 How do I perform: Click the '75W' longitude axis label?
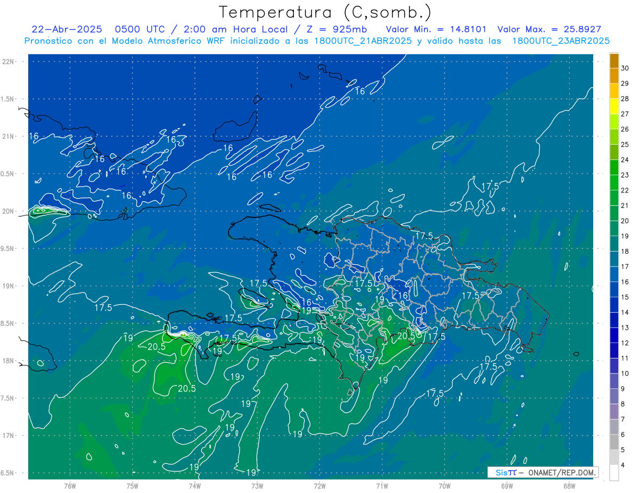pos(132,486)
